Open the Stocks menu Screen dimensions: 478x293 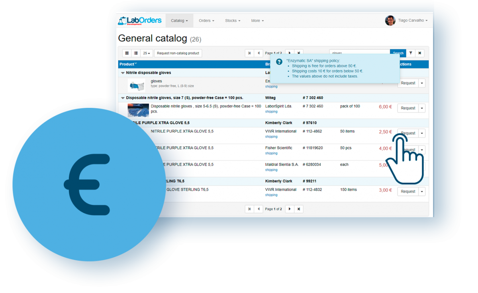[233, 21]
